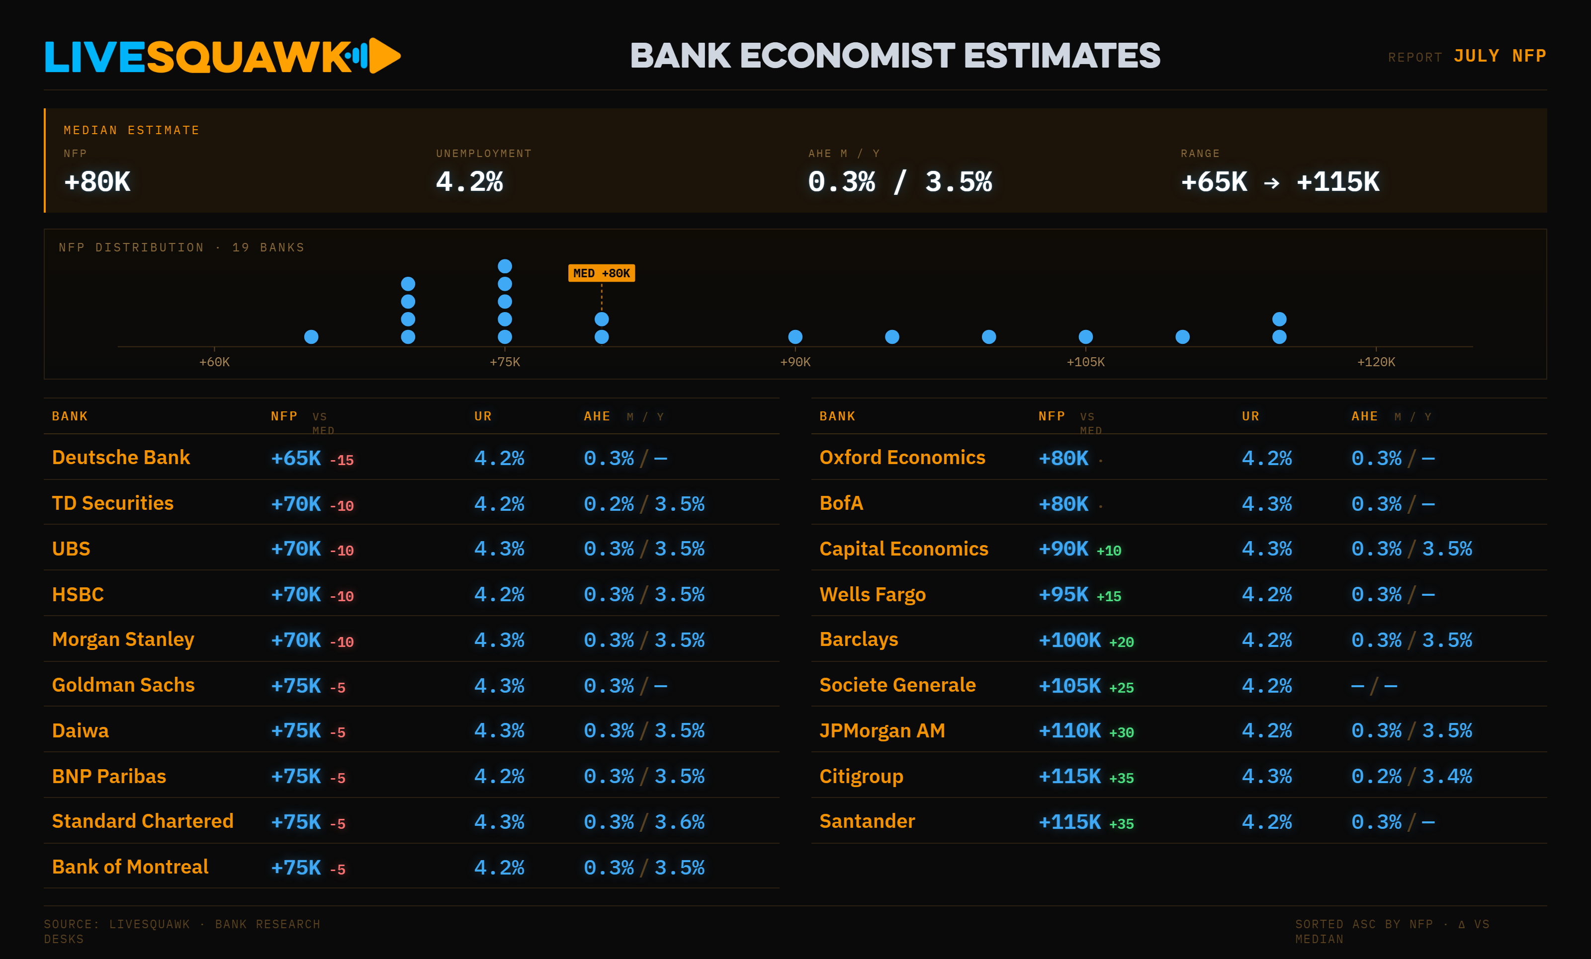The width and height of the screenshot is (1591, 959).
Task: Click the orange play-arrow icon in the LiveSquawk logo
Action: [x=385, y=56]
